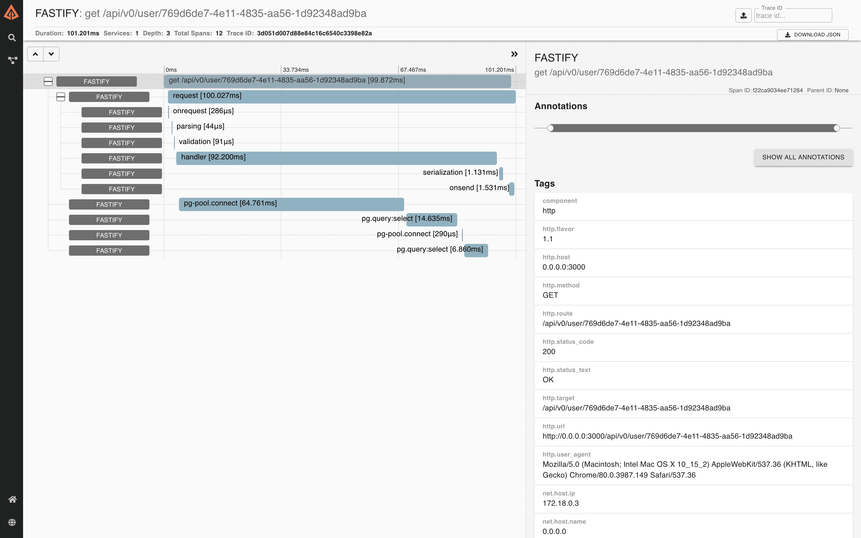The image size is (861, 538).
Task: Click FASTIFY label of pg.query:select 6.860ms row
Action: click(x=109, y=251)
